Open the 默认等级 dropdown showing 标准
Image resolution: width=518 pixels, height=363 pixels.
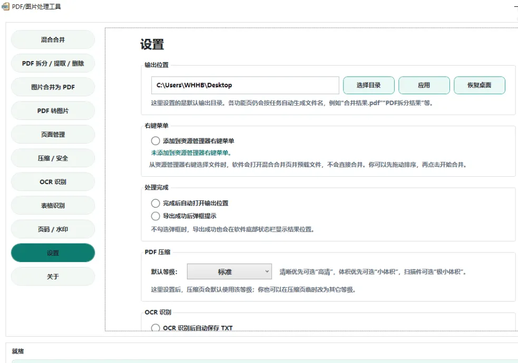tap(229, 271)
